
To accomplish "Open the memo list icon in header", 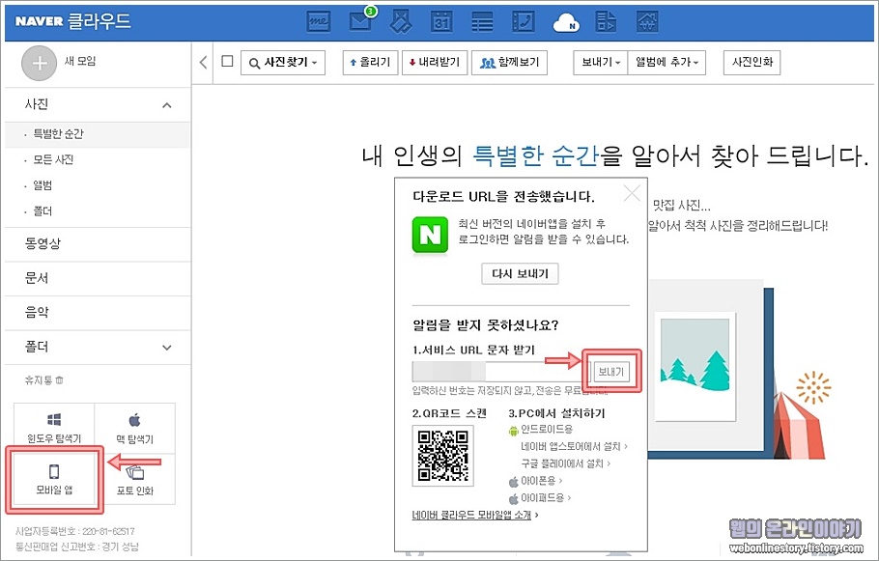I will pyautogui.click(x=482, y=22).
